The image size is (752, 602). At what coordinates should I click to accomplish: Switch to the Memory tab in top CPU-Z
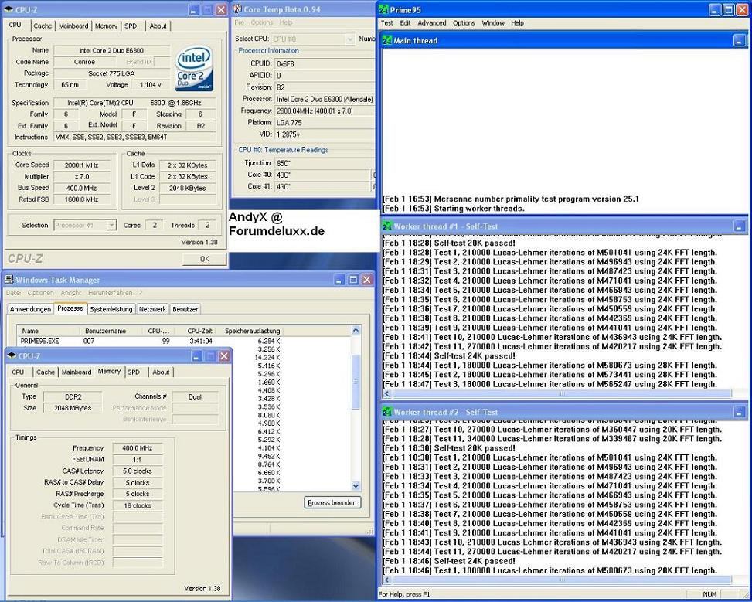[106, 26]
